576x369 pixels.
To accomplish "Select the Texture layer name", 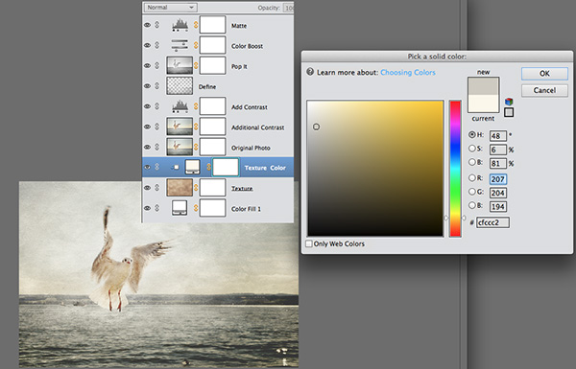I will point(242,188).
